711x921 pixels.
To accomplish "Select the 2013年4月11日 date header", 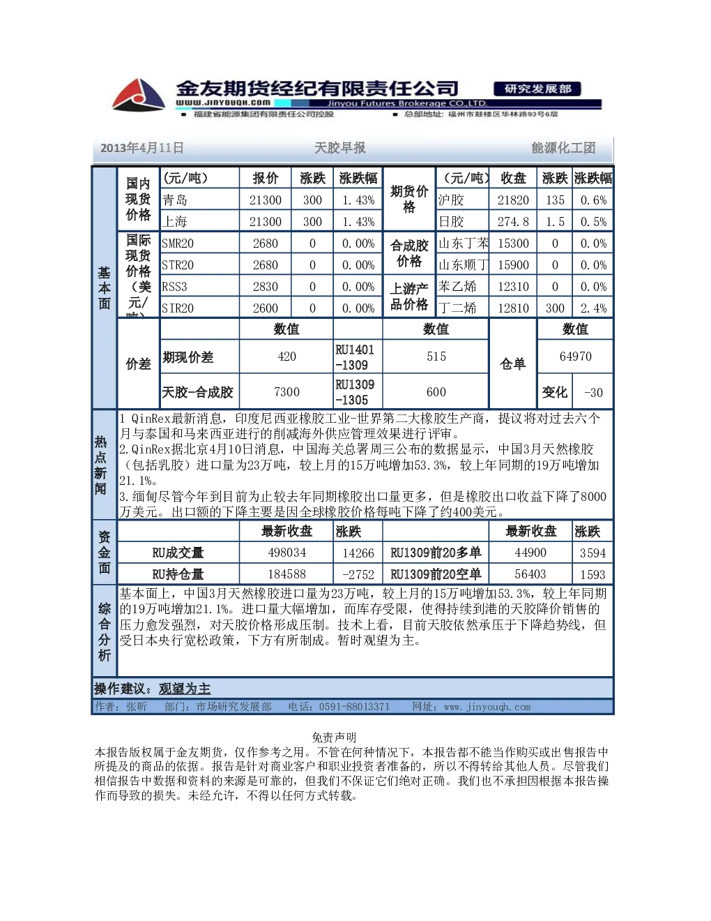I will pyautogui.click(x=142, y=148).
